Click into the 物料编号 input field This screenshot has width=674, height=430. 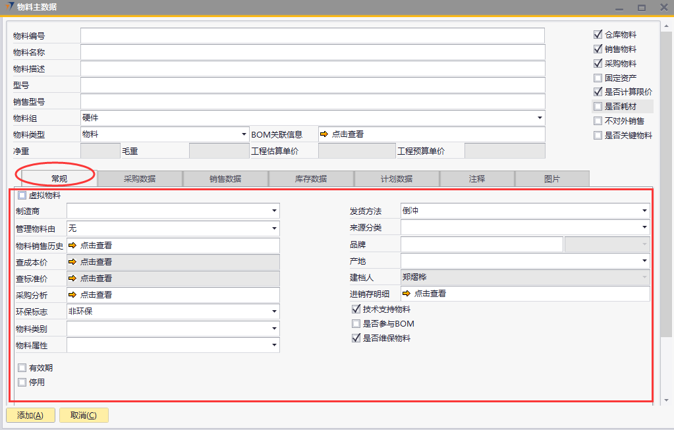pyautogui.click(x=312, y=36)
